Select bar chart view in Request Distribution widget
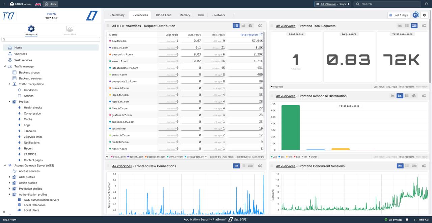The height and width of the screenshot is (223, 432). click(x=243, y=26)
